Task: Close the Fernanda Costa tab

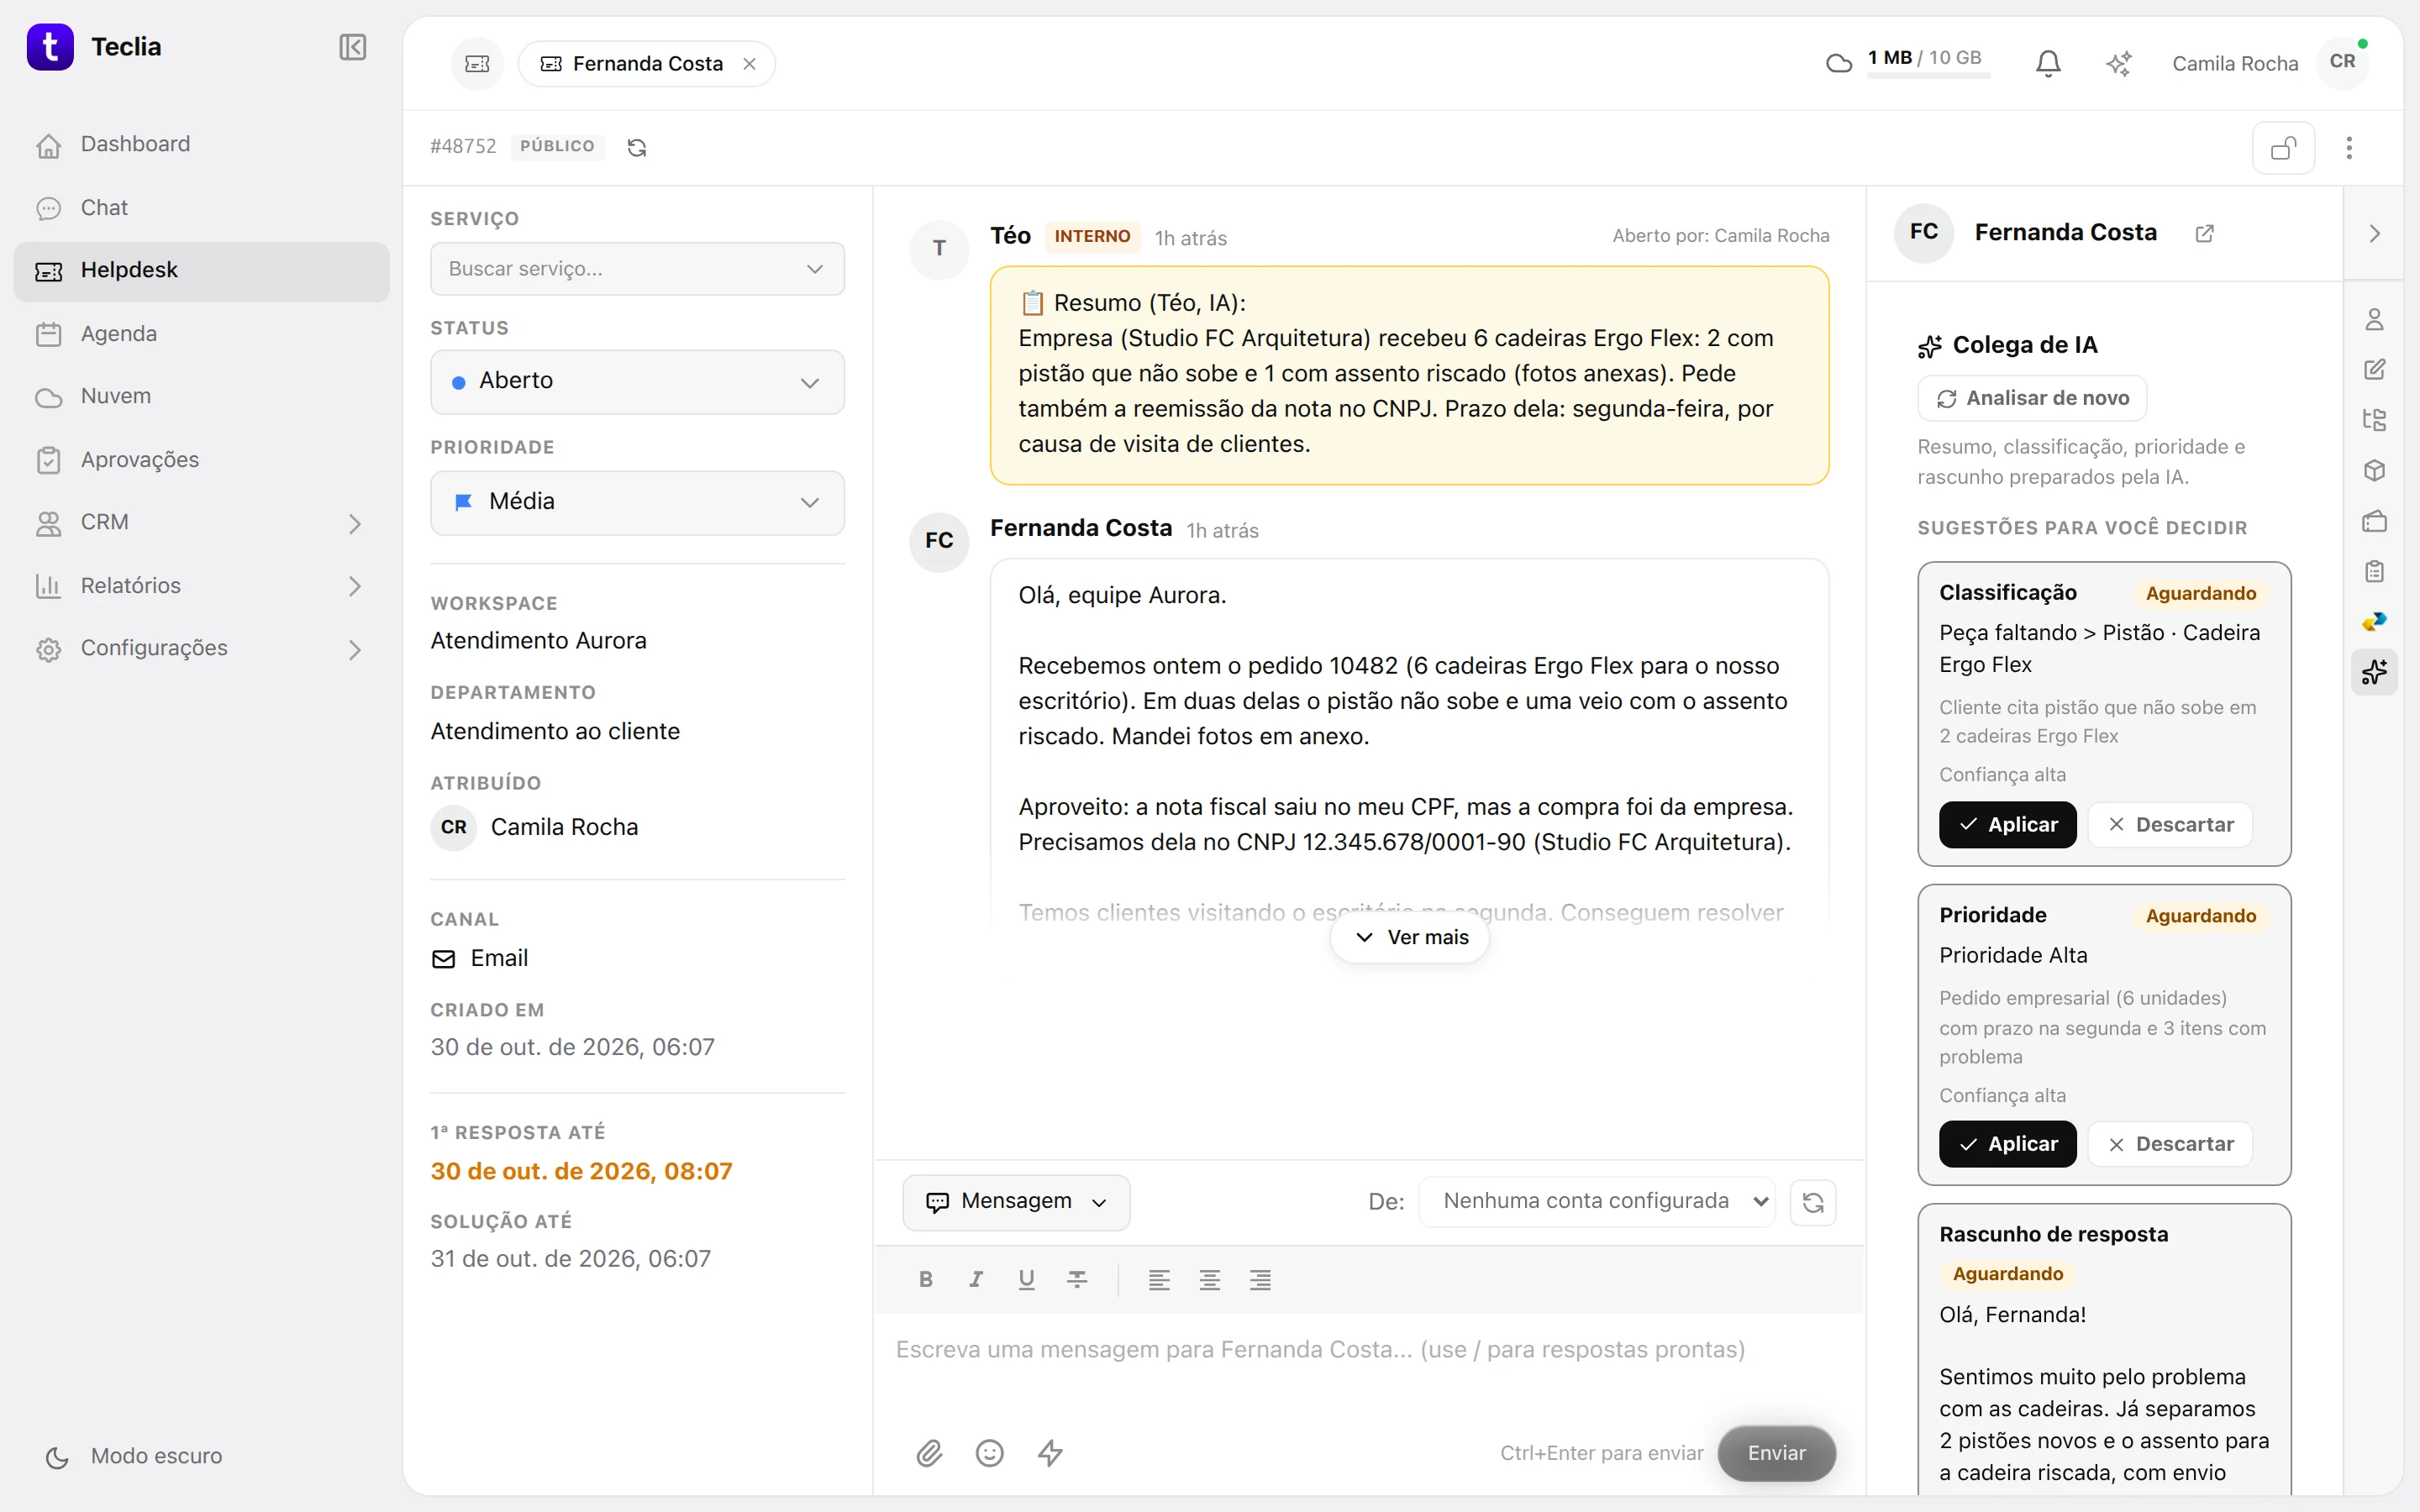Action: coord(749,64)
